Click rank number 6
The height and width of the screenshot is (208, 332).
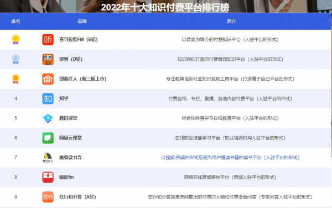(x=15, y=138)
